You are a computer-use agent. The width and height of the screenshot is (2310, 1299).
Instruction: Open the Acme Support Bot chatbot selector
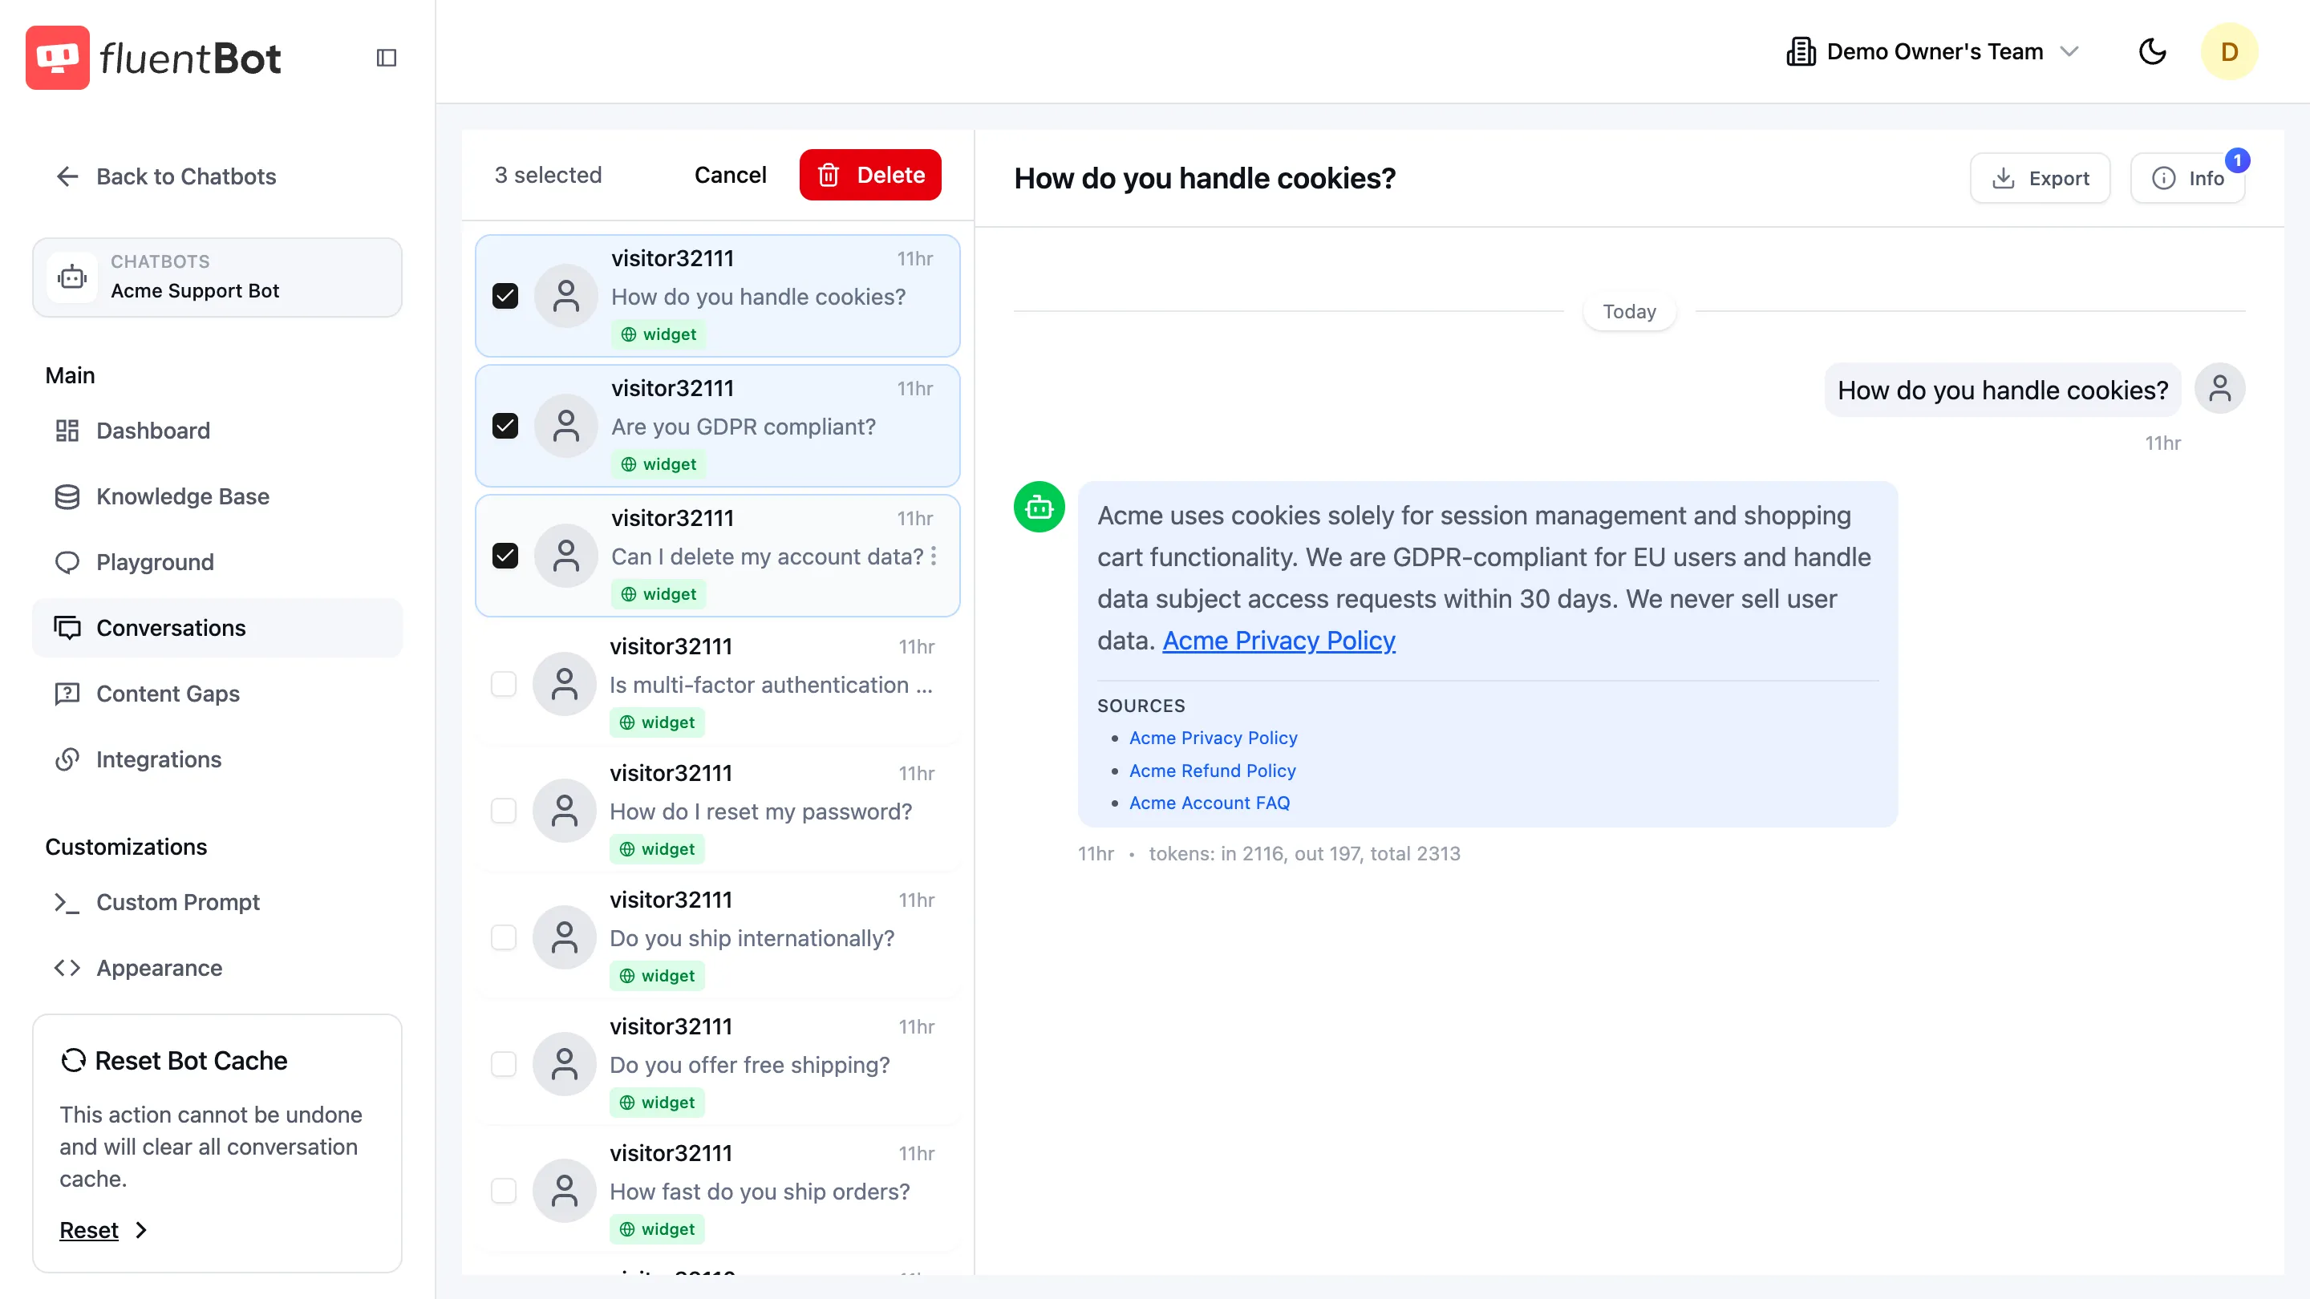tap(217, 277)
